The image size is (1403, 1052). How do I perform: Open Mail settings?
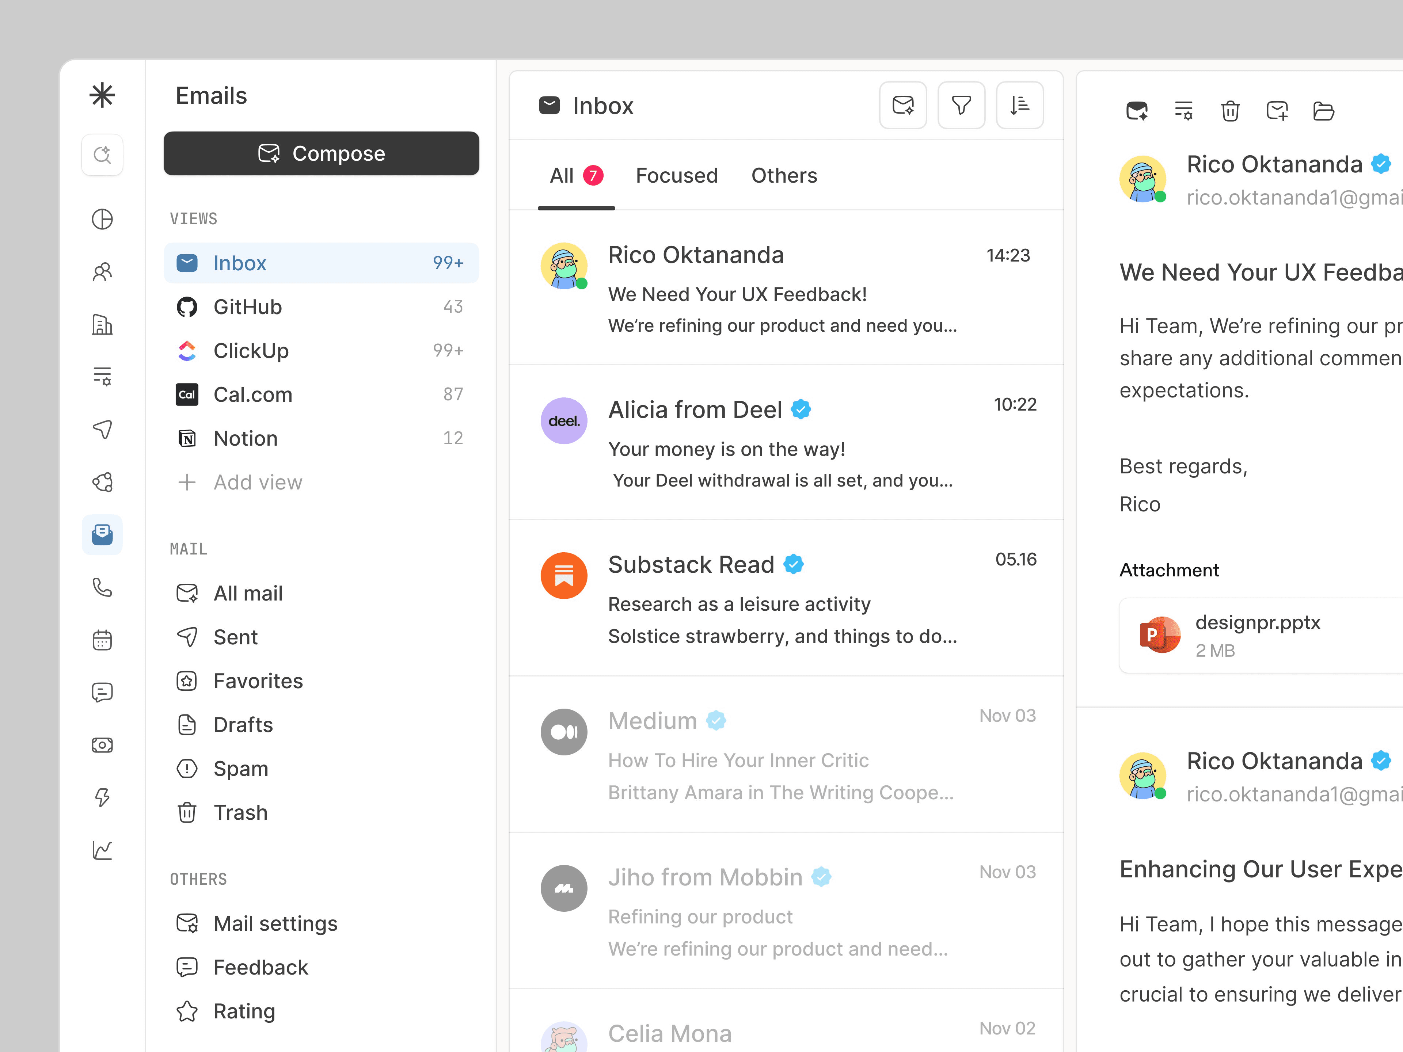(322, 924)
